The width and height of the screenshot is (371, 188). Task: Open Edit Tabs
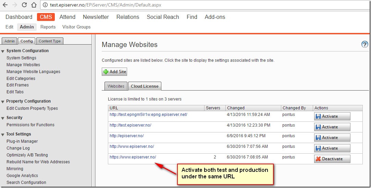click(15, 92)
